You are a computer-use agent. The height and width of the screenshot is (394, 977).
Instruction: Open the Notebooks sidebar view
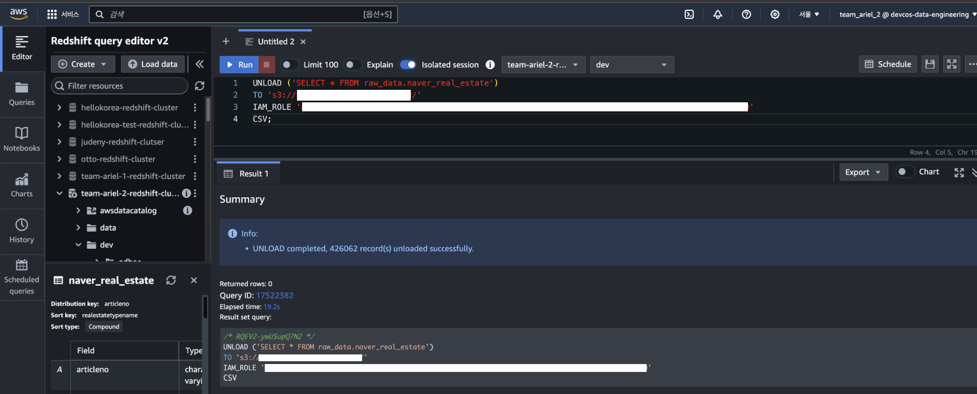coord(22,140)
